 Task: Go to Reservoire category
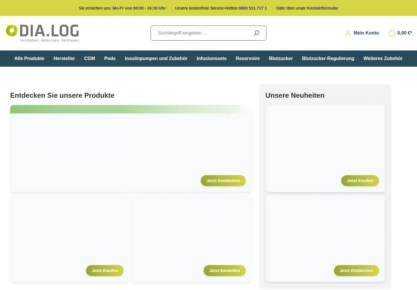248,59
